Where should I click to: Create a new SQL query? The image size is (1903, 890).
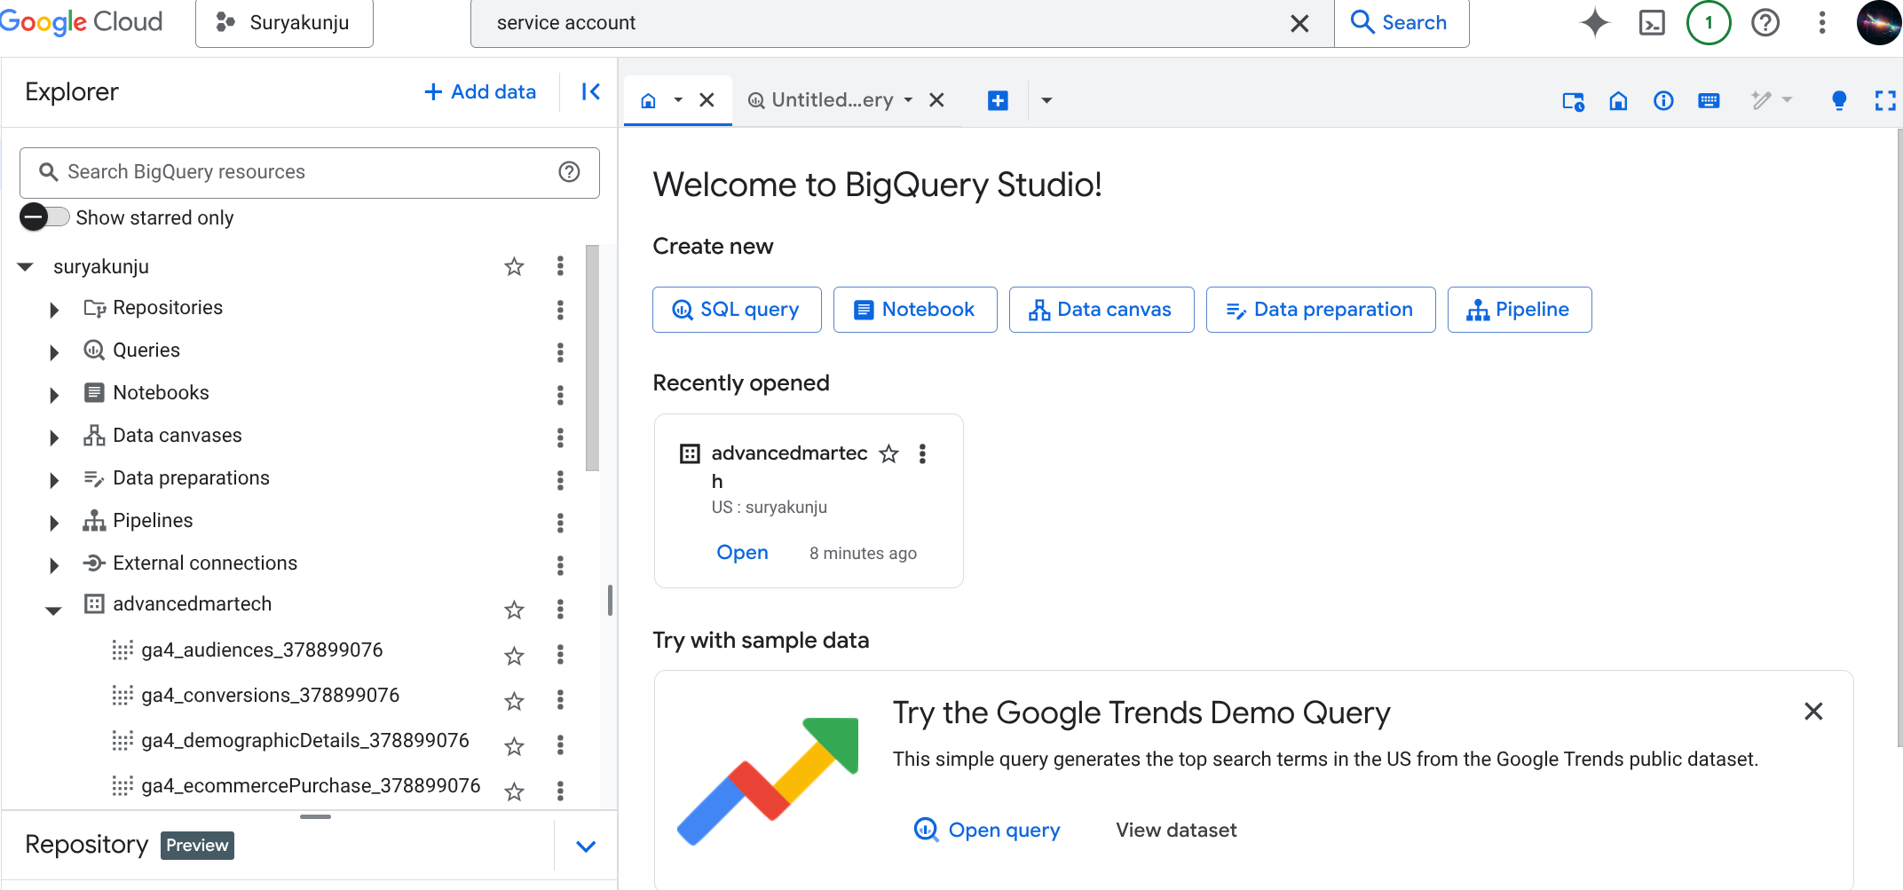click(x=737, y=310)
